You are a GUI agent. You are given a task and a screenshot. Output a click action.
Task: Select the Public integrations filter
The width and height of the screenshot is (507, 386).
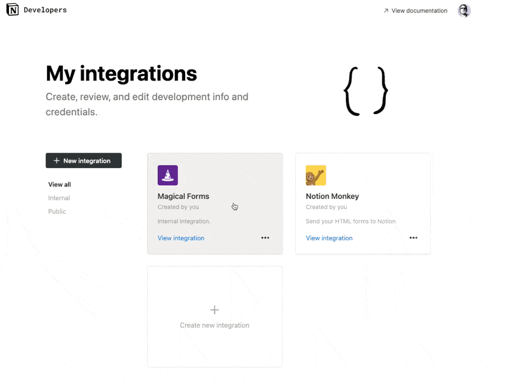[x=56, y=211]
